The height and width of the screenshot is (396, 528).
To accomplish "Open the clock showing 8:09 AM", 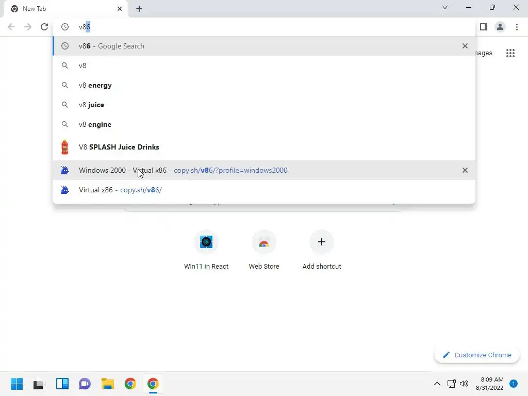I will pyautogui.click(x=490, y=384).
